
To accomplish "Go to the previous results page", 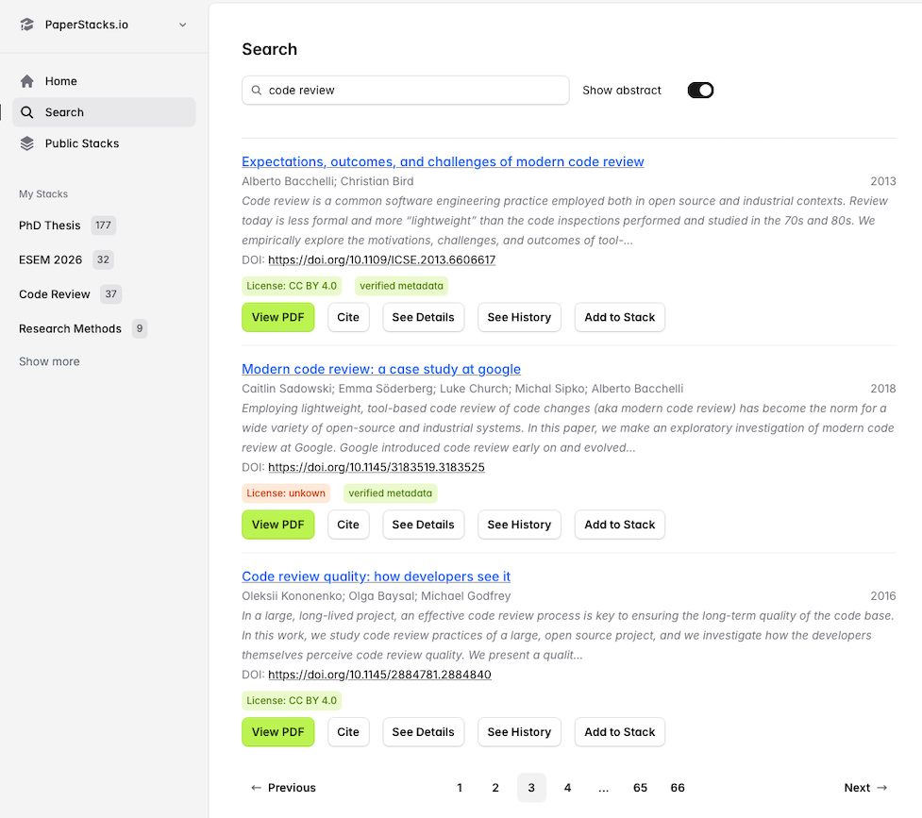I will [x=283, y=788].
